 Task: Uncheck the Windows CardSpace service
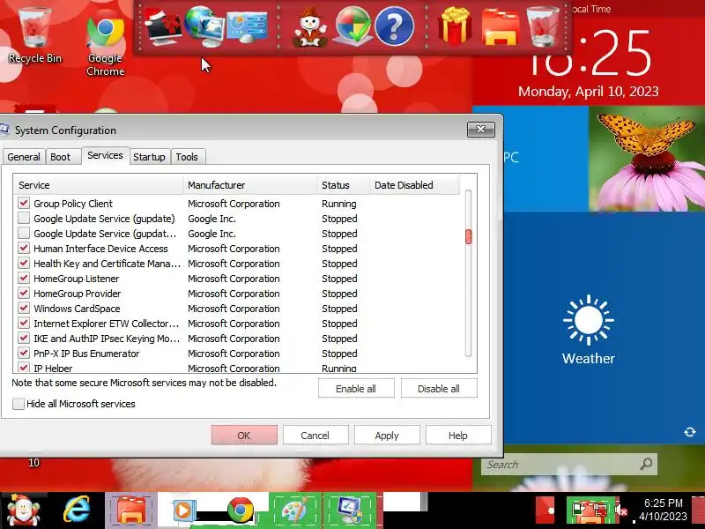[24, 309]
